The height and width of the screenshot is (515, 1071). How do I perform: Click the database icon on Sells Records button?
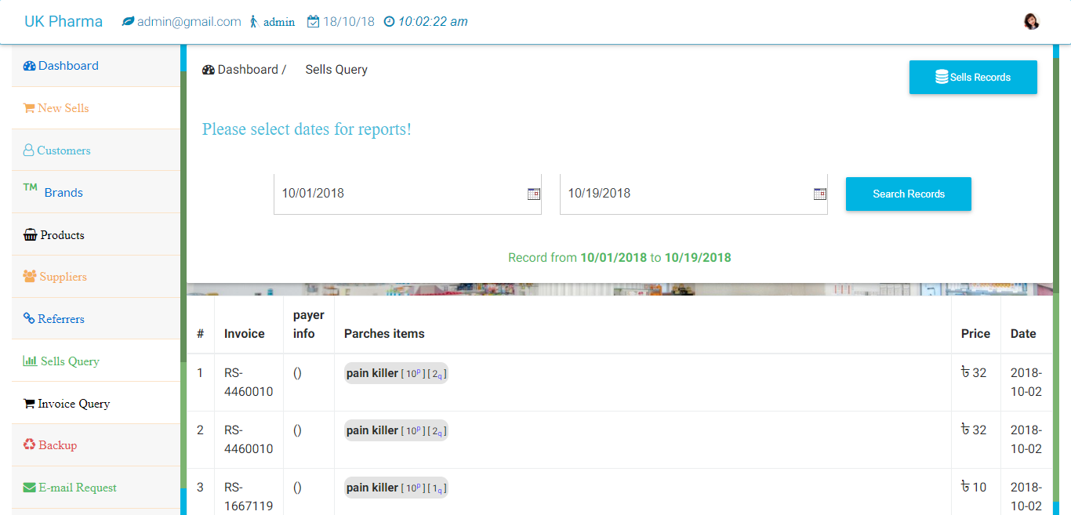[941, 76]
